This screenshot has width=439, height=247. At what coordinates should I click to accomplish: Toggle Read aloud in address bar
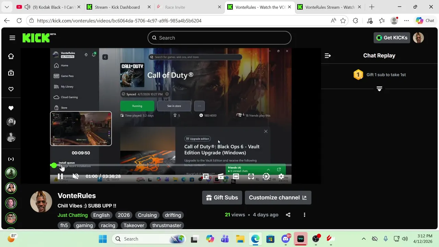[x=333, y=21]
